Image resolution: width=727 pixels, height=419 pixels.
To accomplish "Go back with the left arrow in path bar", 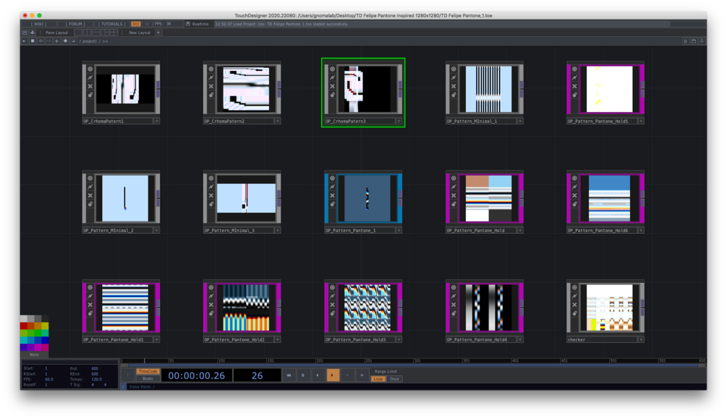I will (x=41, y=41).
